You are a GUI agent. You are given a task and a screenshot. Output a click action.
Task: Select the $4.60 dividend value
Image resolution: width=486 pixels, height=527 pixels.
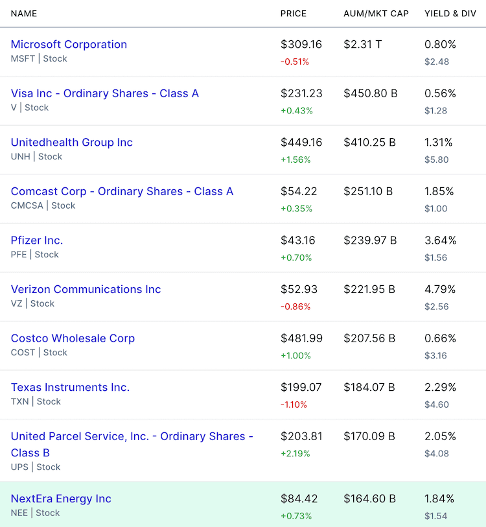click(437, 404)
